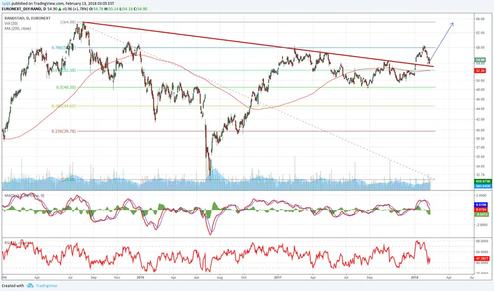Click Jun on the time axis

click(196, 277)
